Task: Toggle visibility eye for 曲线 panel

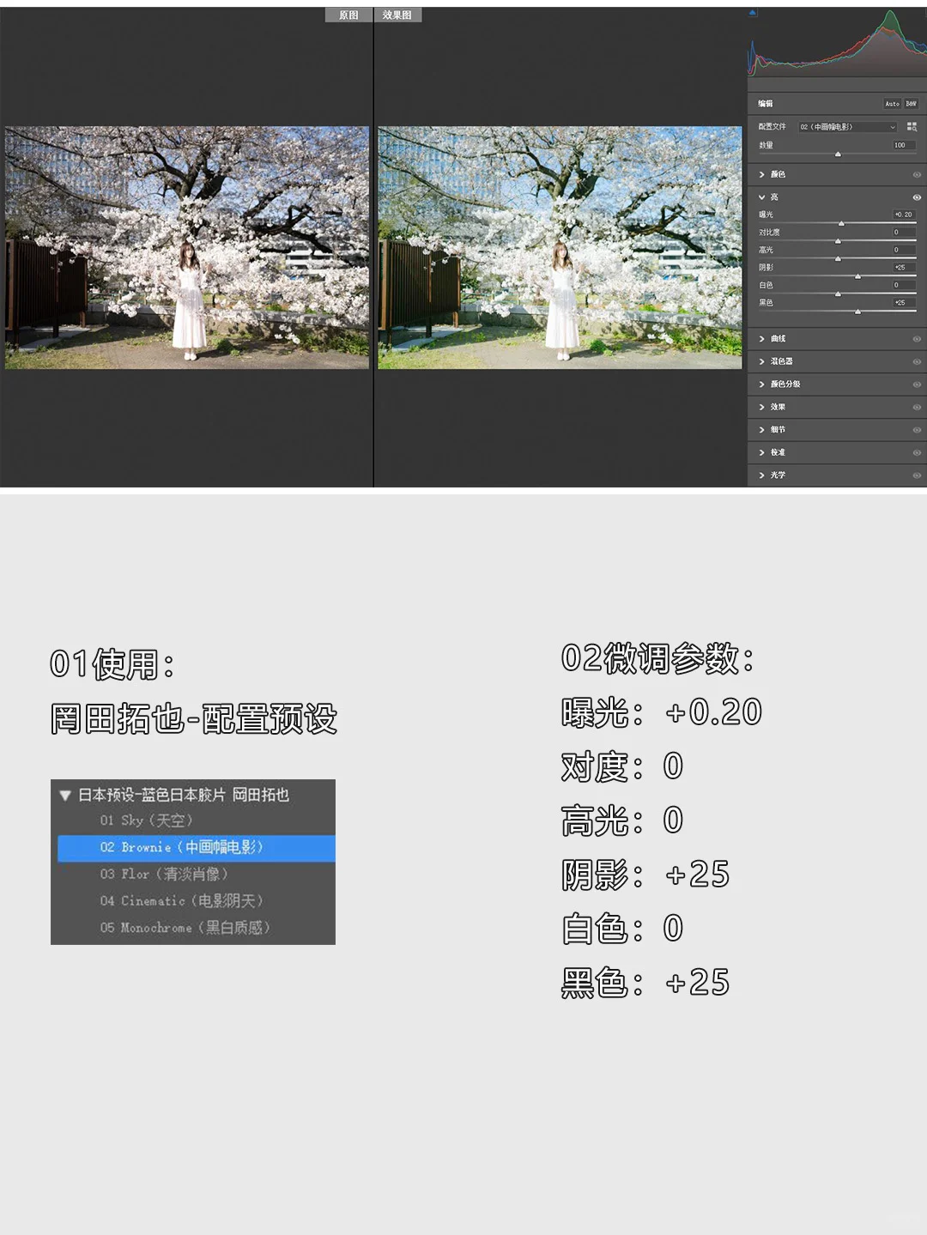Action: point(916,339)
